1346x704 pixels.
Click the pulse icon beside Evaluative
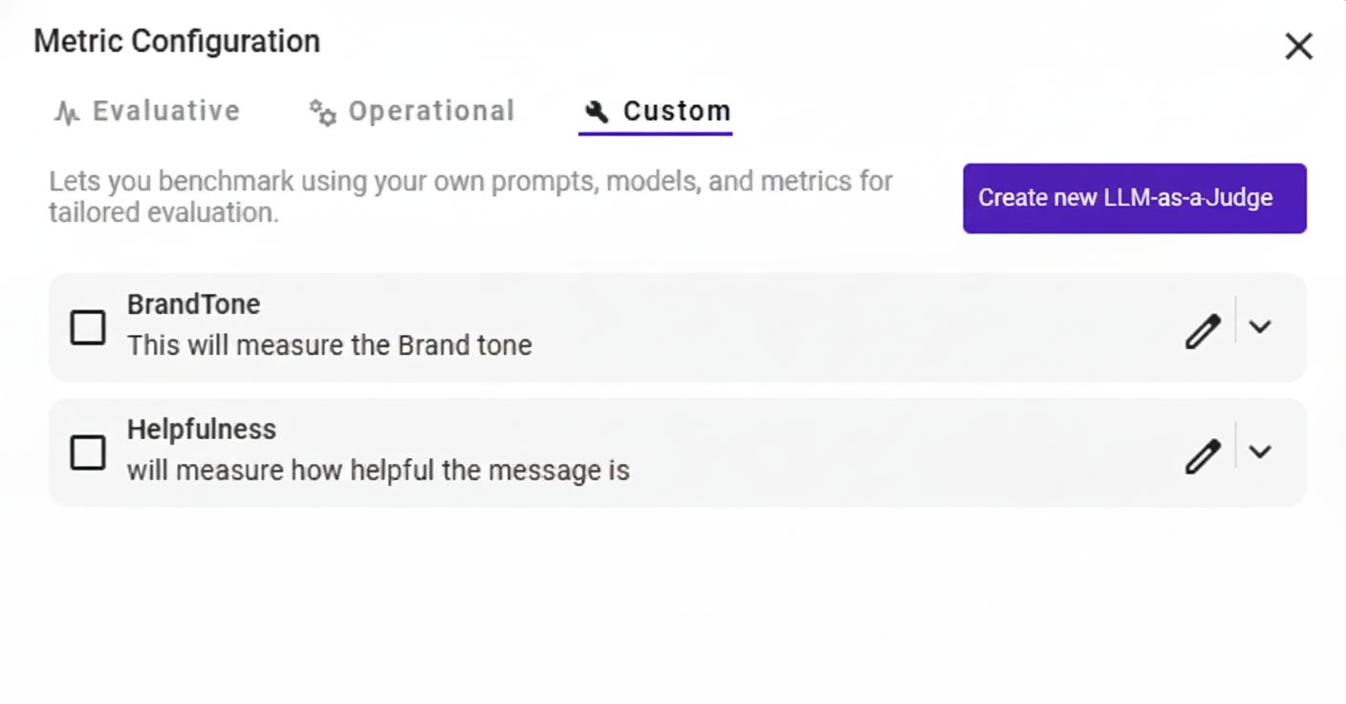click(x=66, y=113)
